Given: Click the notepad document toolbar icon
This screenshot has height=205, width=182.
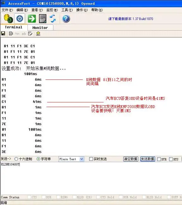Looking at the screenshot, I should point(43,19).
